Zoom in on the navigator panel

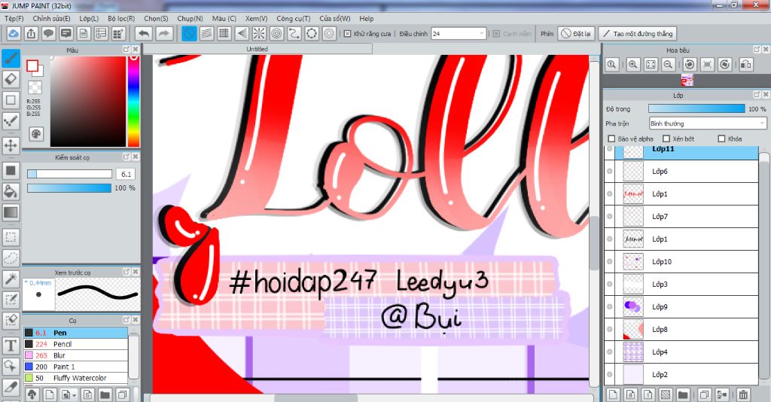632,65
